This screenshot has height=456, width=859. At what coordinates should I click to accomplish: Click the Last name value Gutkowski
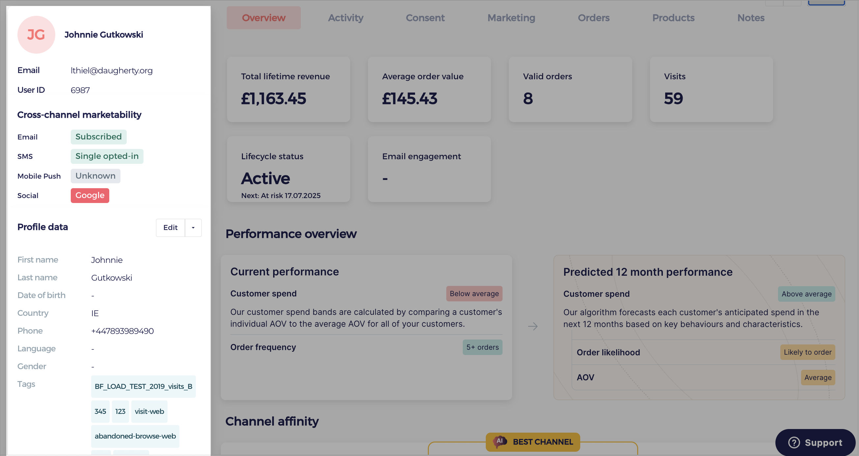[111, 278]
